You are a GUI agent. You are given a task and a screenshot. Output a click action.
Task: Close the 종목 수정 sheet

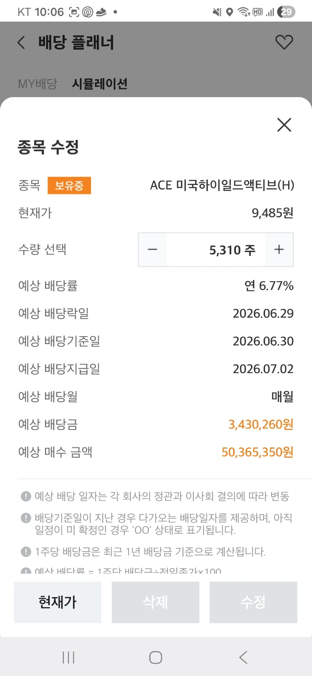click(x=284, y=125)
